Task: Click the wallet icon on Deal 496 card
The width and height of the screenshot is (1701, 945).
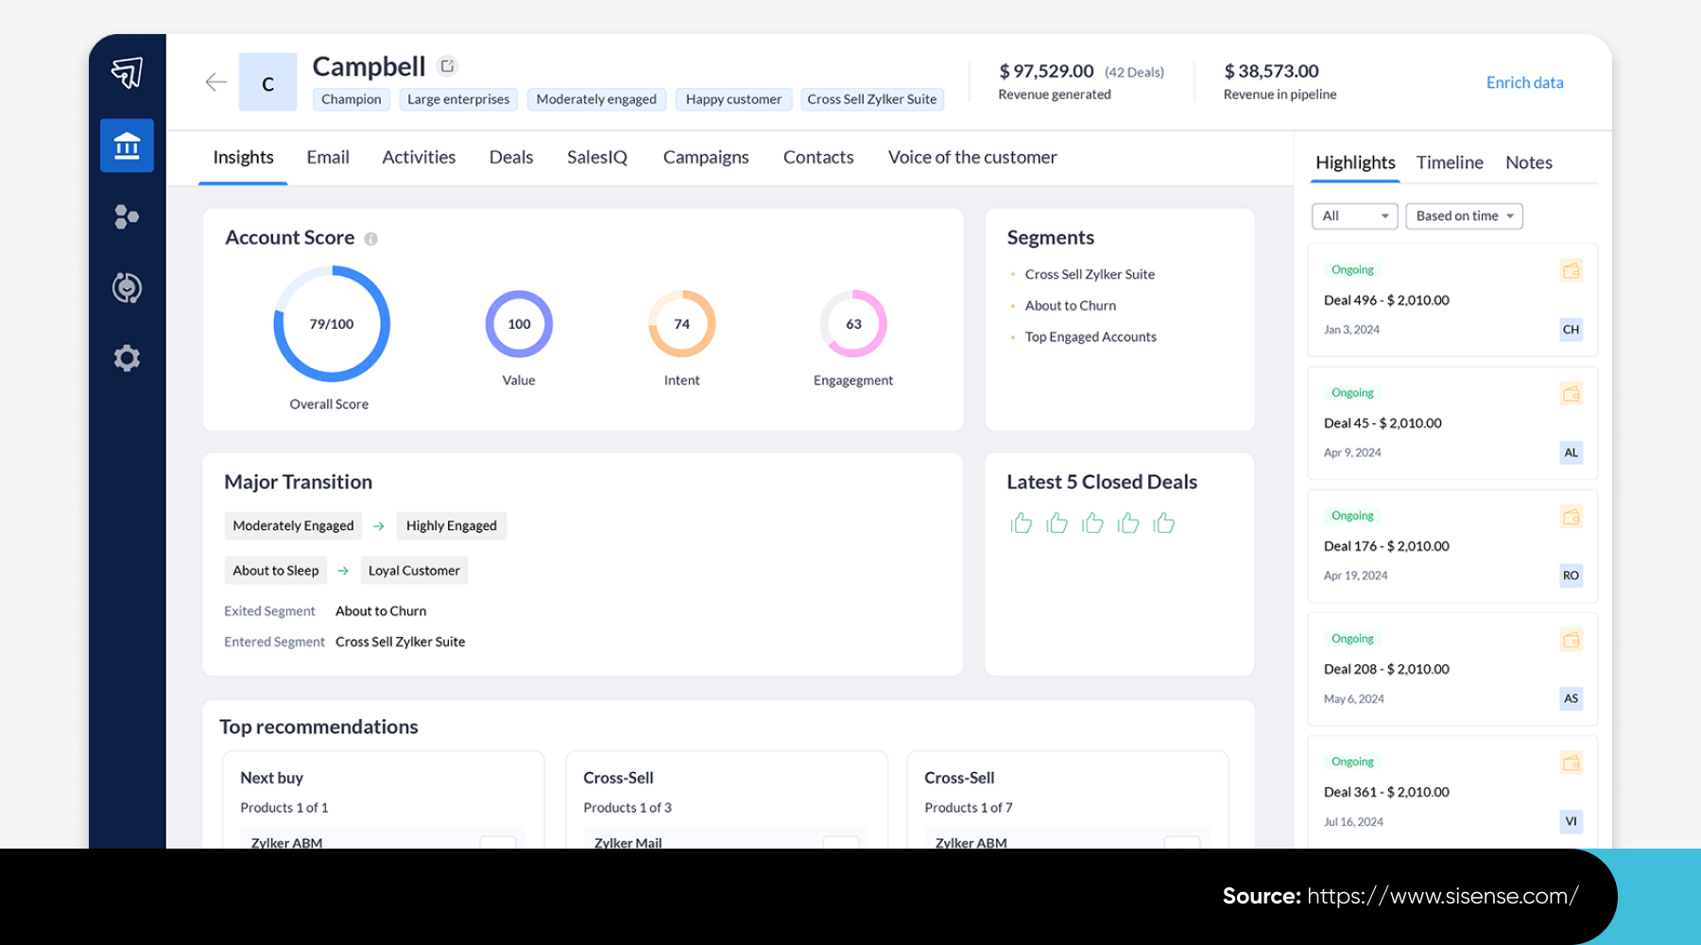Action: [1571, 270]
